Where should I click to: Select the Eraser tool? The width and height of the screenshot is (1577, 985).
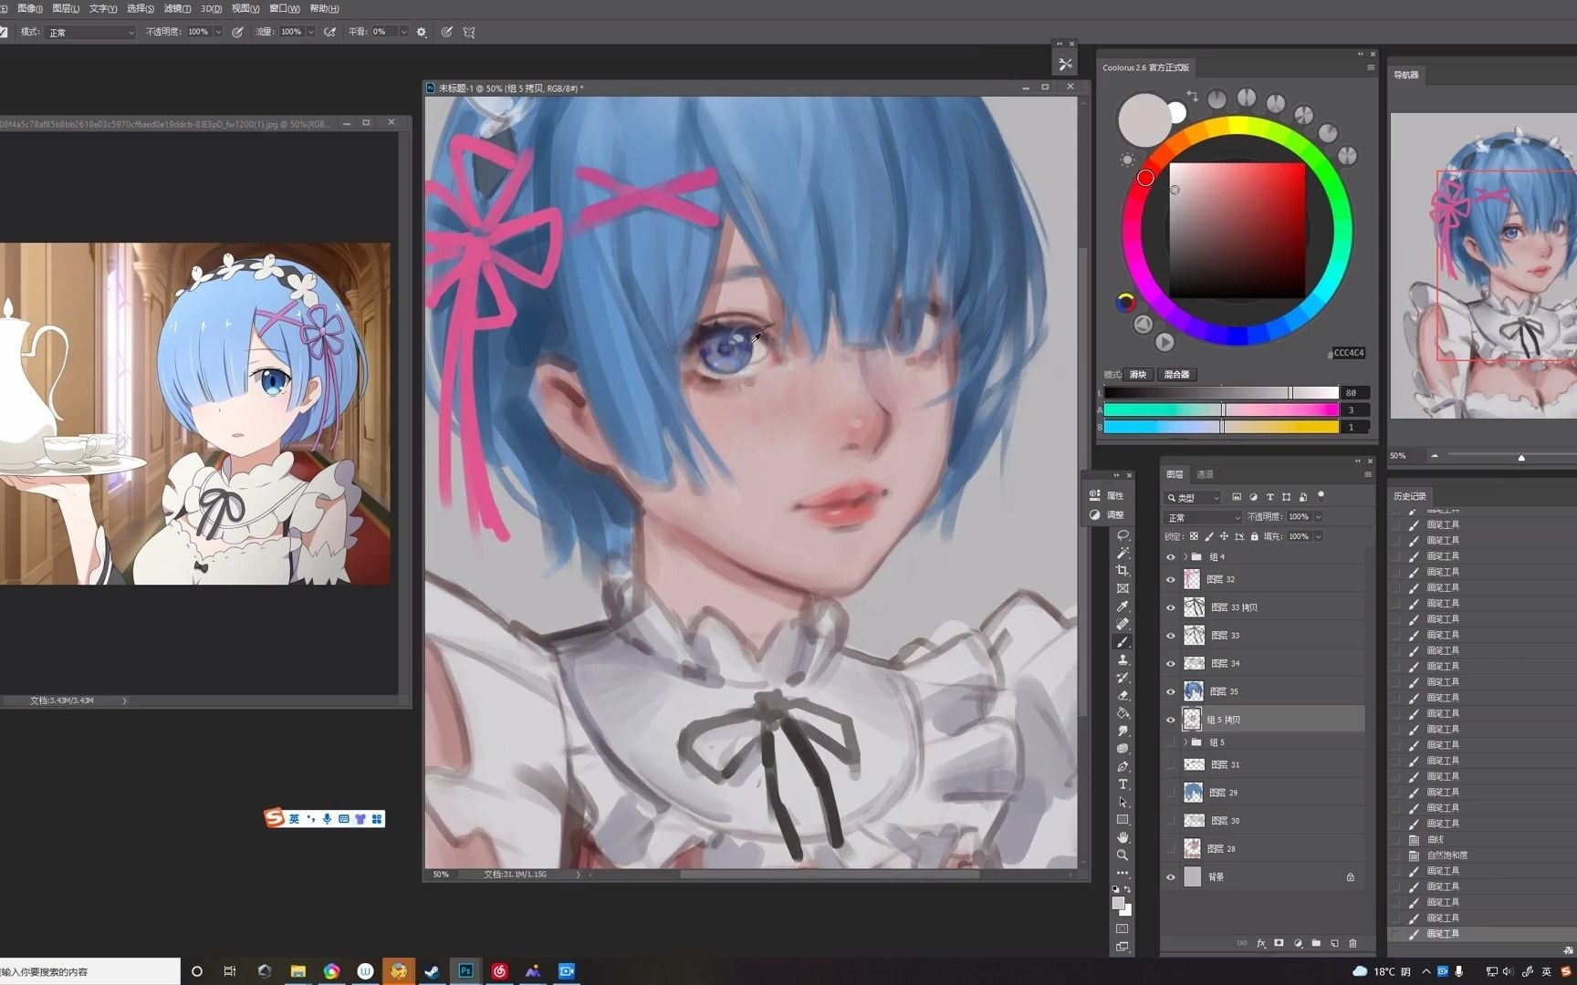coord(1123,695)
